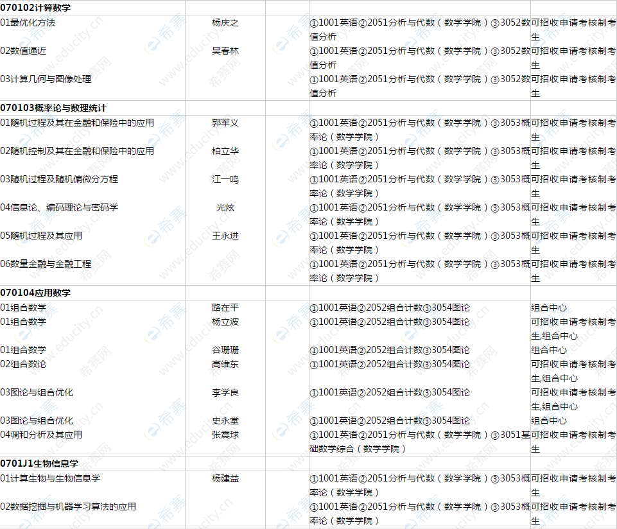617x529 pixels.
Task: Click advisor name 王永进
Action: (x=226, y=236)
